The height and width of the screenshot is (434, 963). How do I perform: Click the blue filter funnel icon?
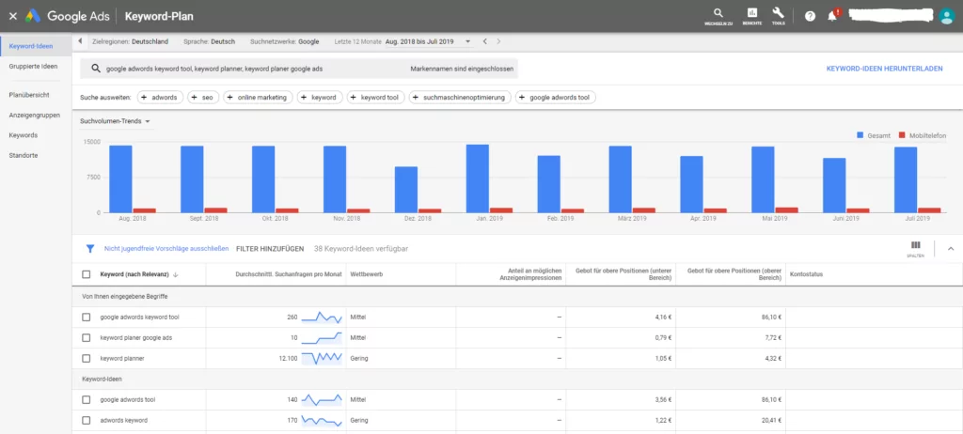click(x=90, y=249)
